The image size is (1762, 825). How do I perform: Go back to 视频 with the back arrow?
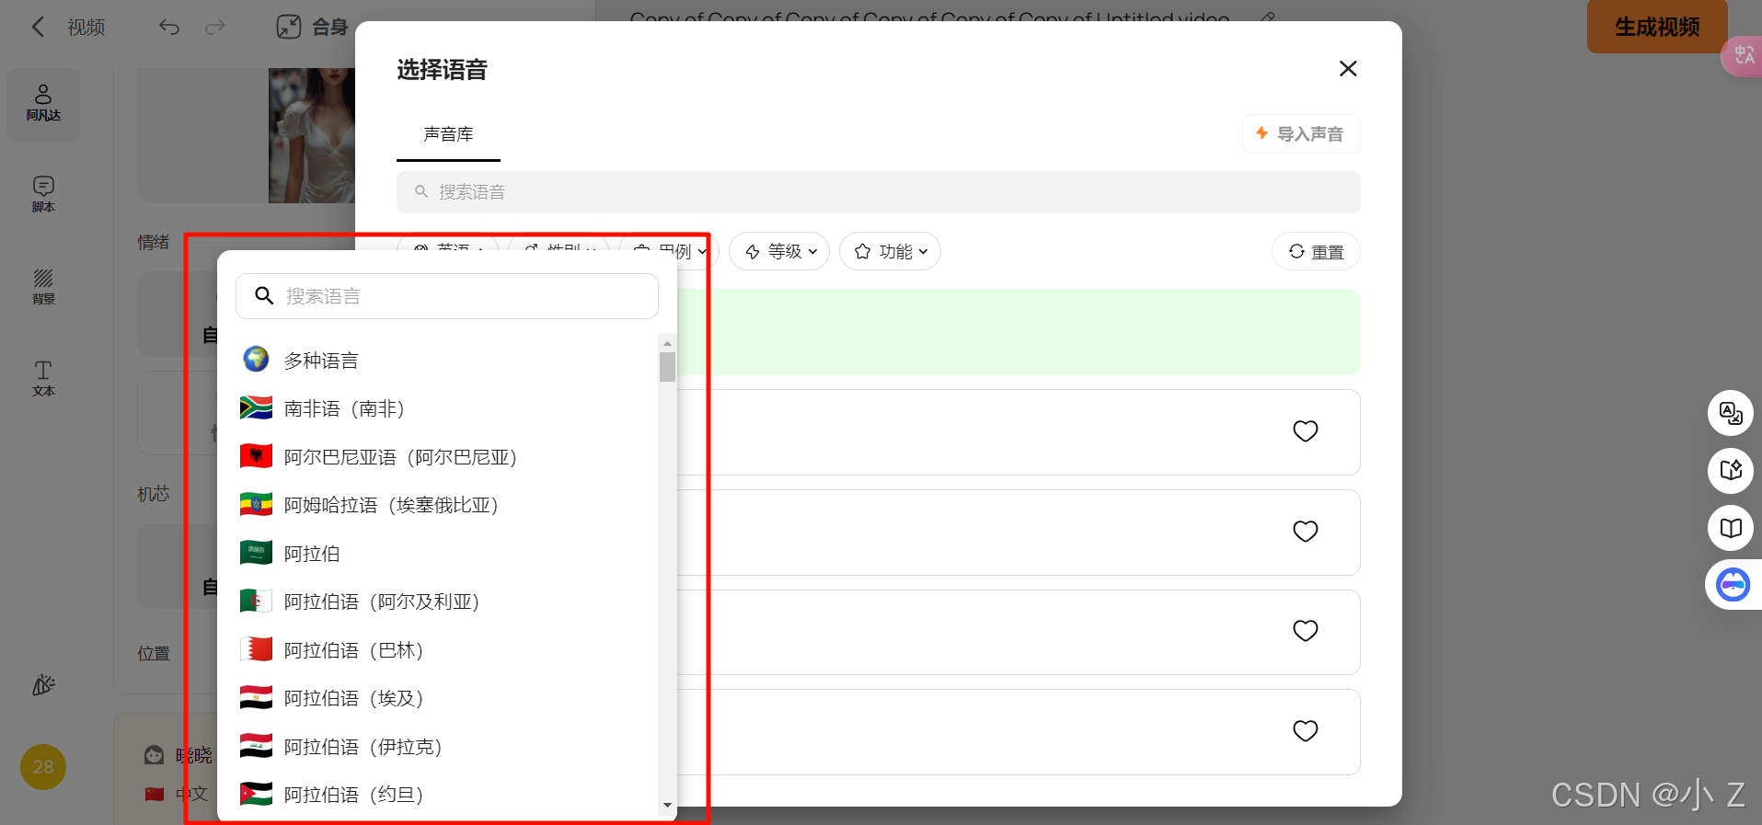point(38,27)
